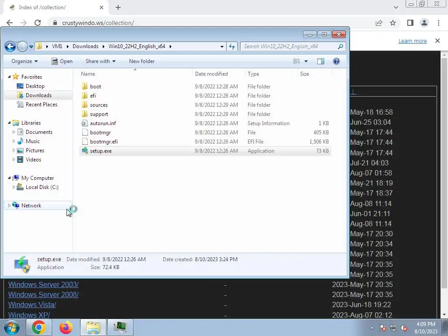Click the blue help icon

pos(336,61)
